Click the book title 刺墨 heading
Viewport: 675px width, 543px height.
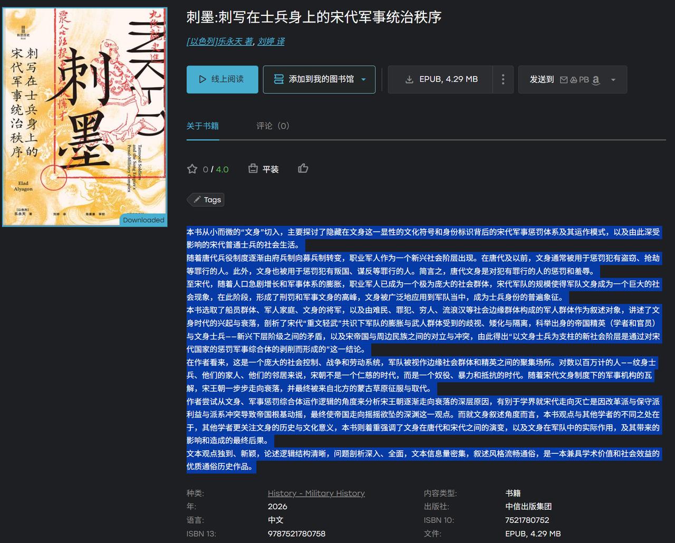coord(314,17)
